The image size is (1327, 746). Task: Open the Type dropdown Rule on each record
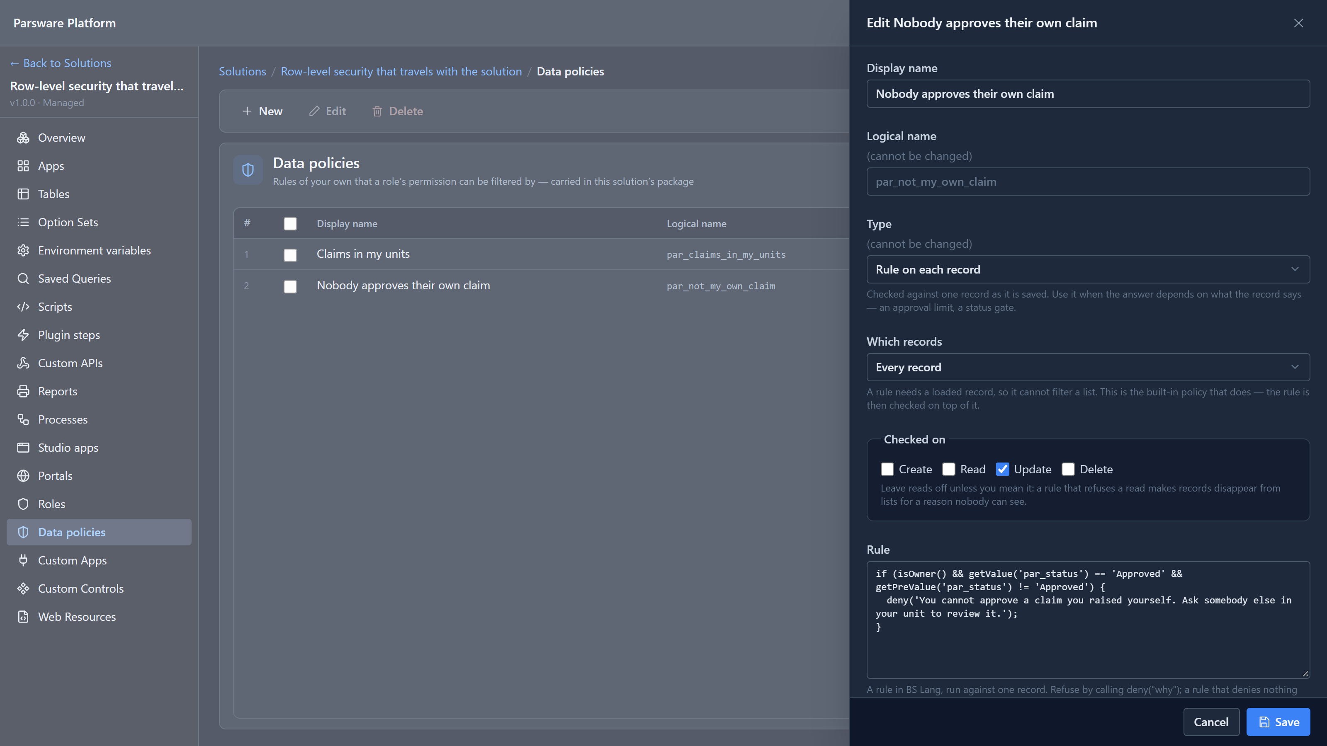point(1088,269)
